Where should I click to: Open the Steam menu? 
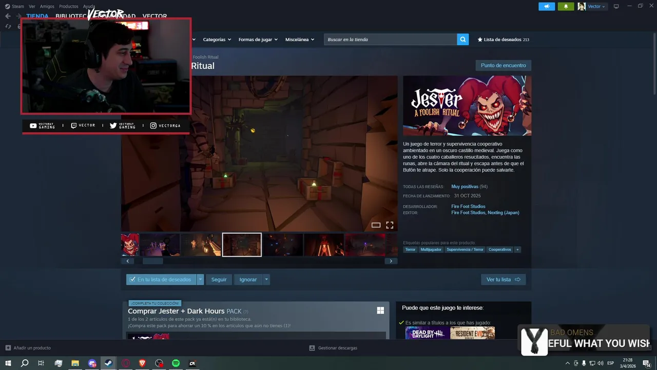click(x=18, y=6)
